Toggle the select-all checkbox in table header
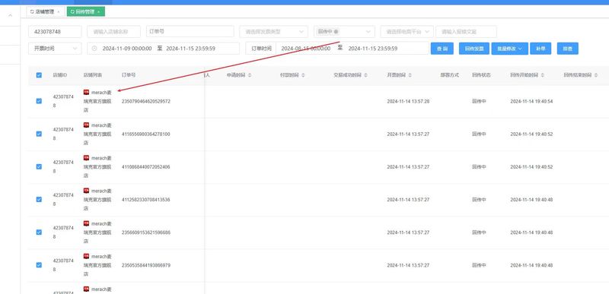Image resolution: width=609 pixels, height=294 pixels. pos(39,75)
